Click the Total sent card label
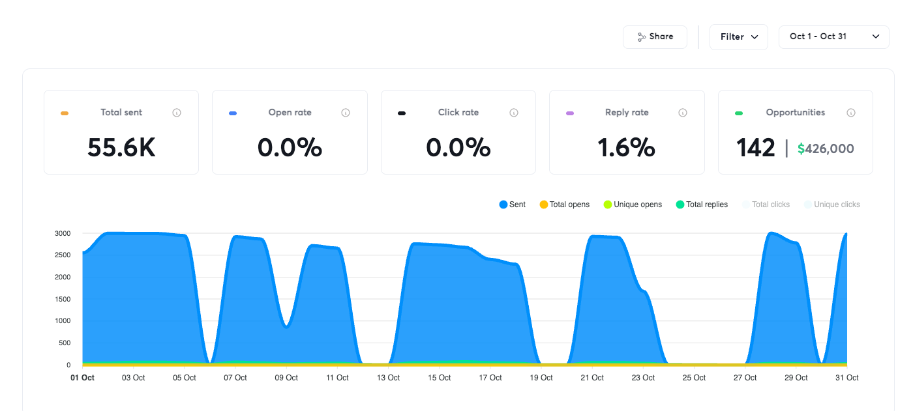The image size is (898, 411). point(121,113)
